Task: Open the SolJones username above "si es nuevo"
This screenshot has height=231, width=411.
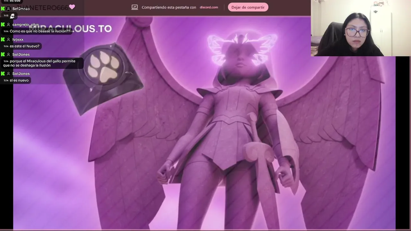Action: click(21, 74)
